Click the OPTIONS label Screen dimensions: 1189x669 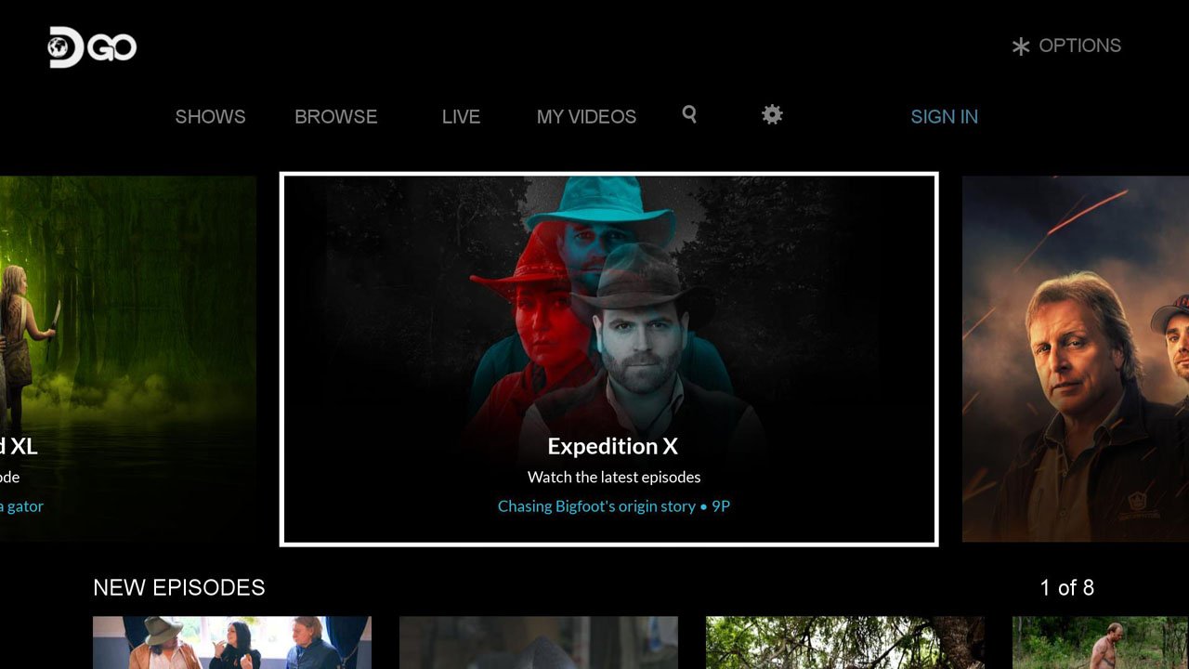[1080, 45]
